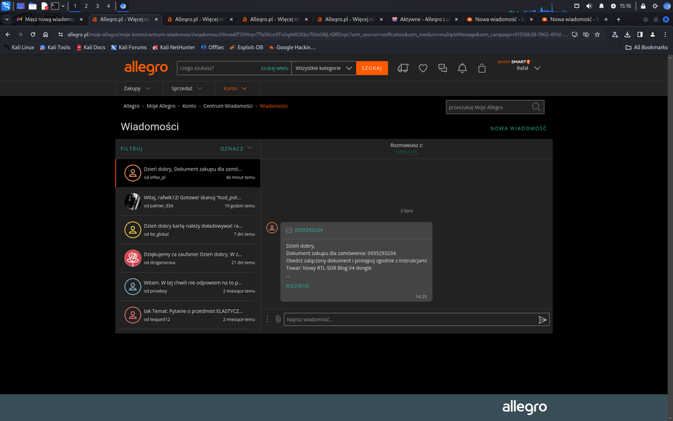
Task: Click the szukaj wielu link
Action: (x=274, y=68)
